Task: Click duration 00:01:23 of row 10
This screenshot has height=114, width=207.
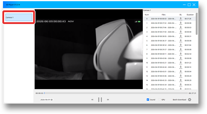Action: point(188,63)
